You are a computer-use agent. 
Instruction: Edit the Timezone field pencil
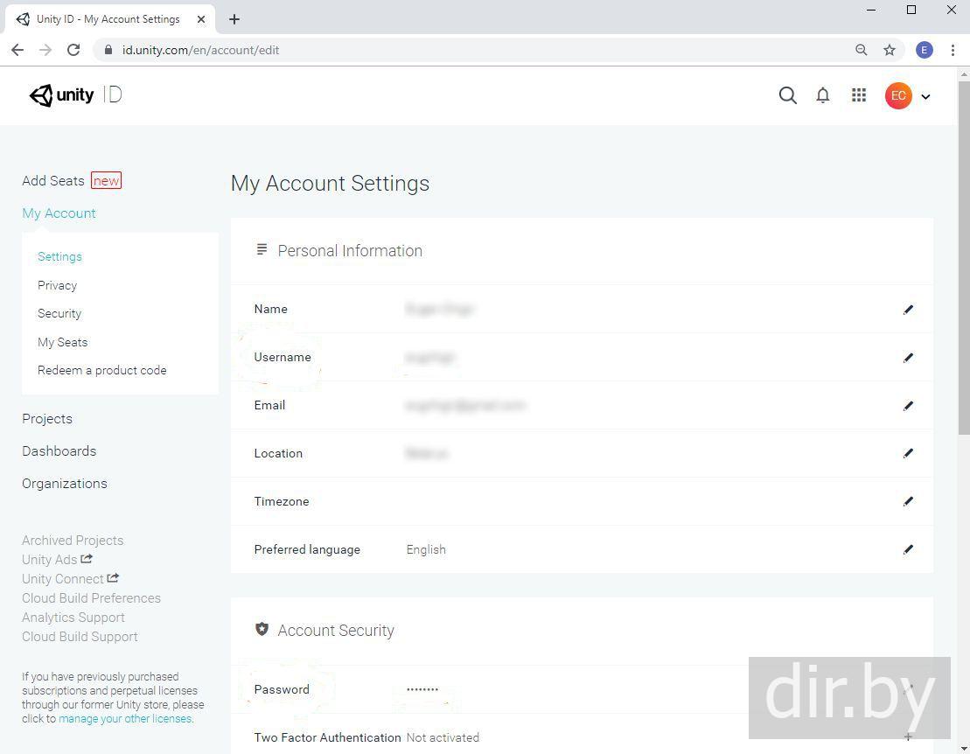point(908,501)
